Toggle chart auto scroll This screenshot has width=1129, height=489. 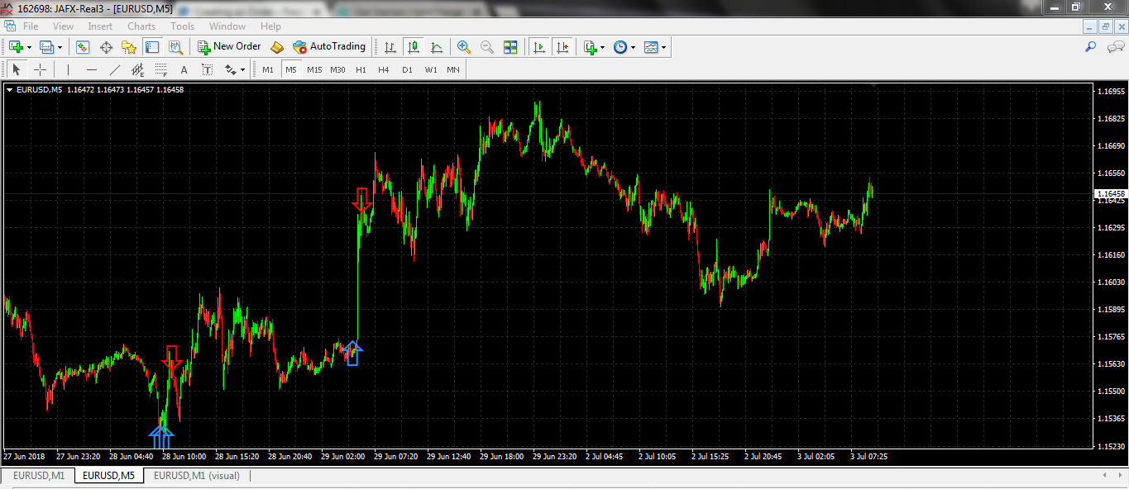click(539, 47)
